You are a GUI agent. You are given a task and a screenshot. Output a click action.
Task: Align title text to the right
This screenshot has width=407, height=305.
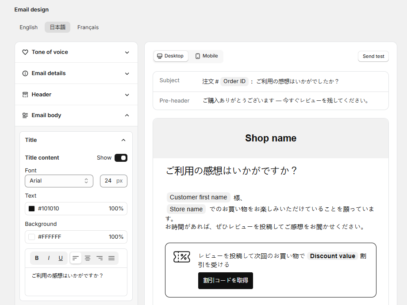point(100,258)
